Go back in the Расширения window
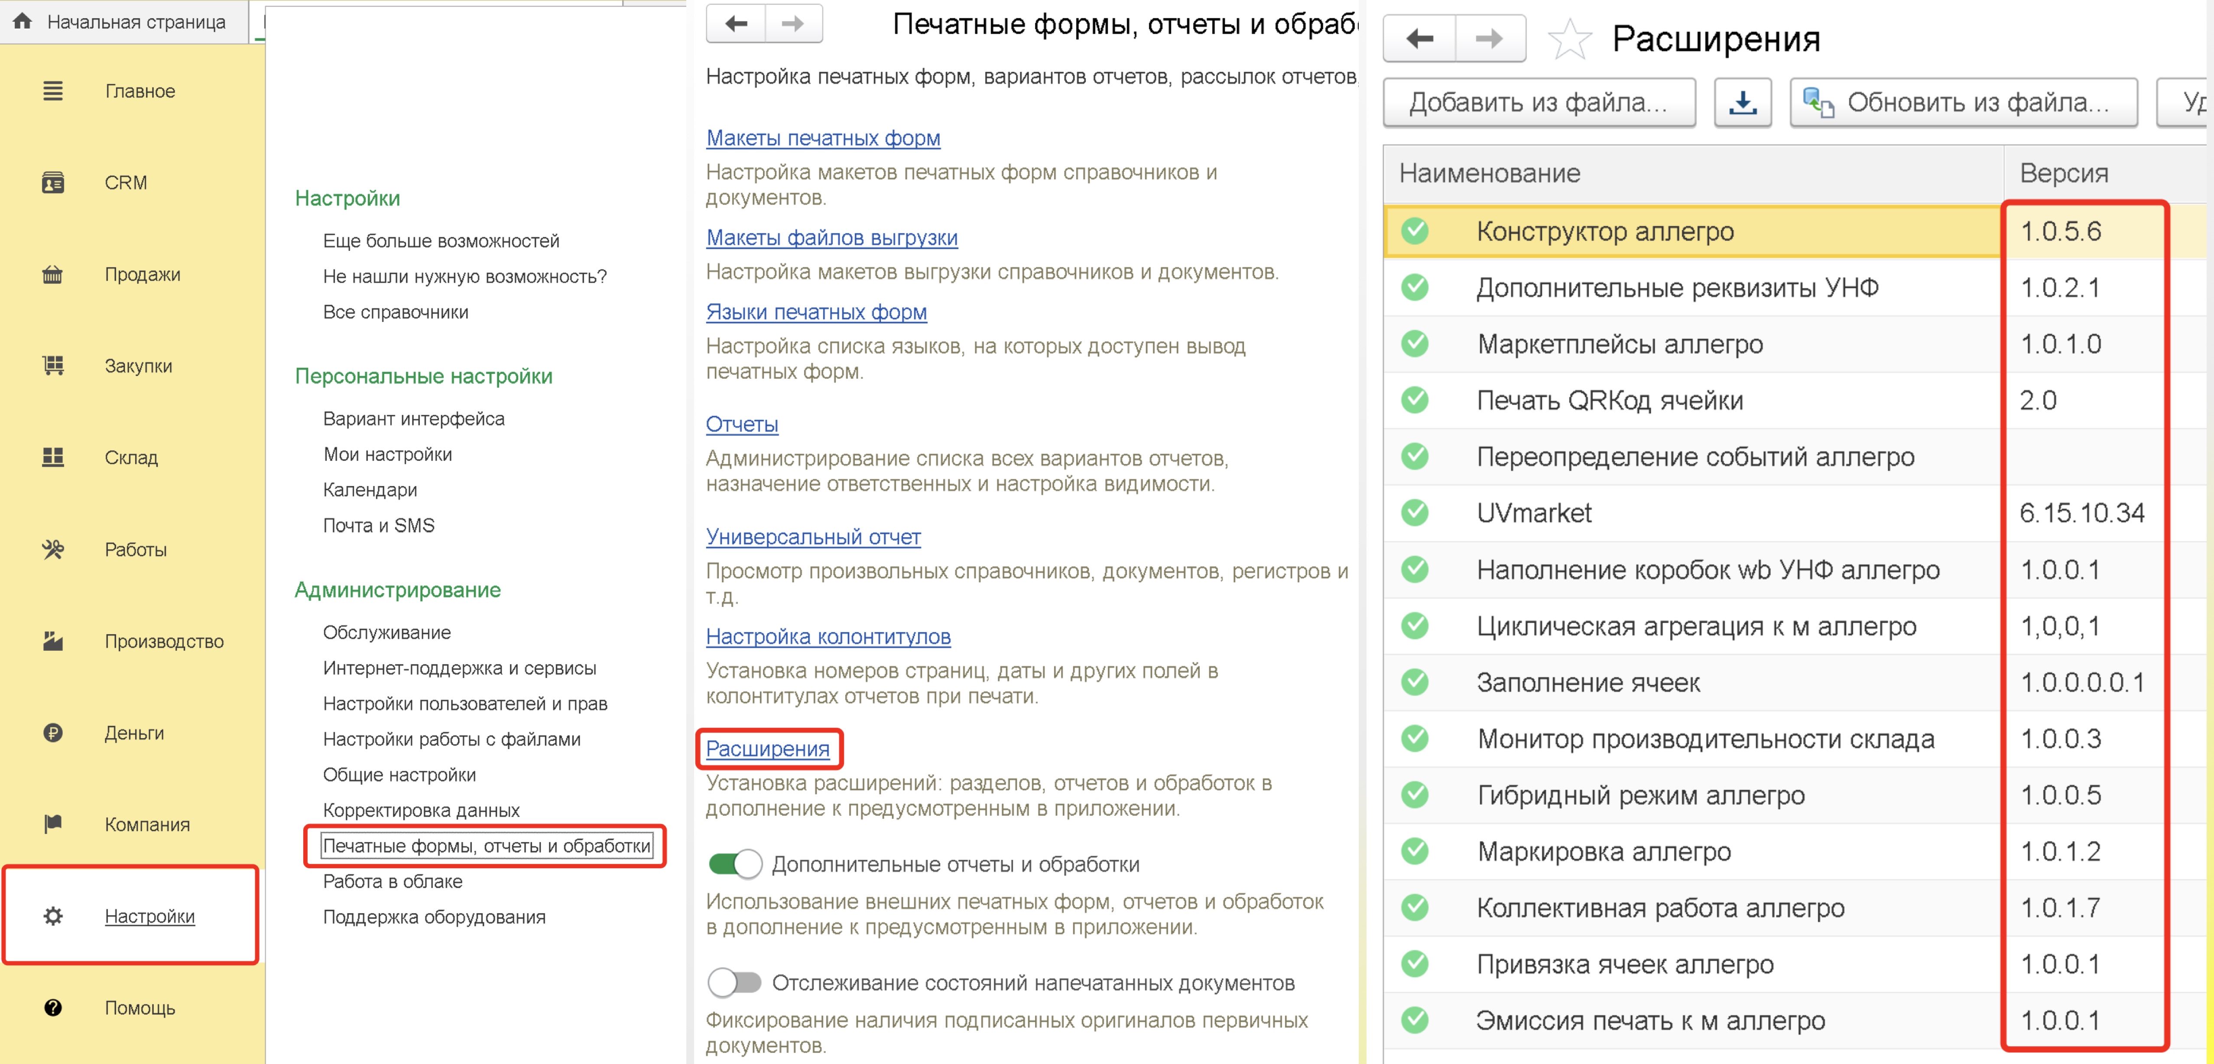 [1419, 39]
